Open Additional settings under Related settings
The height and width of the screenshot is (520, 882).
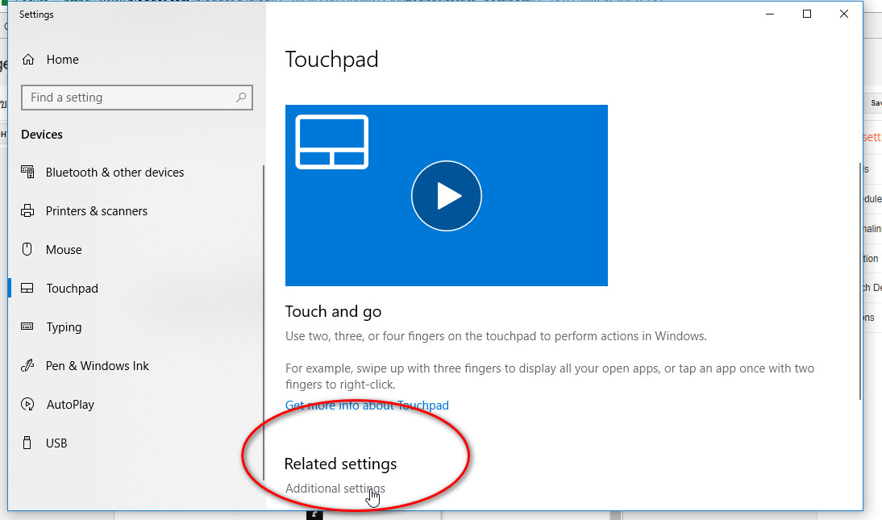[335, 488]
